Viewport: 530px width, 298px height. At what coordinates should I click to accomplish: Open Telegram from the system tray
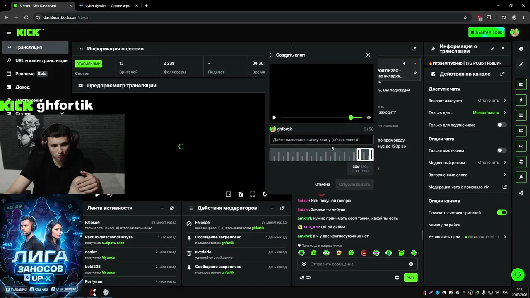tap(444, 293)
